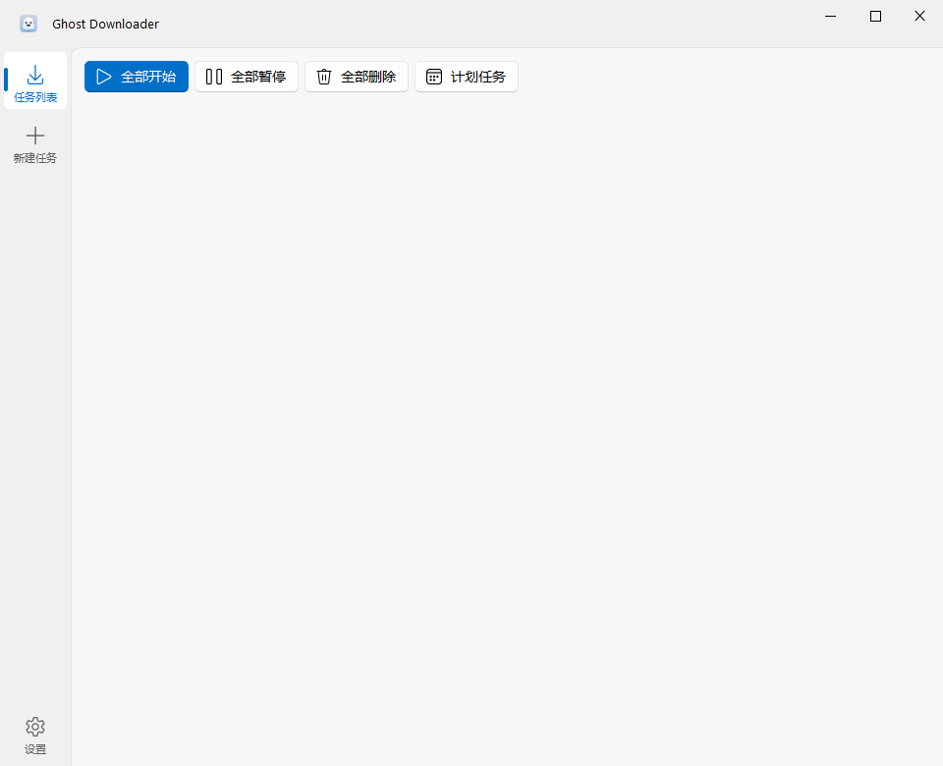The image size is (943, 766).
Task: Click the calendar icon on 计划任务
Action: pos(434,76)
